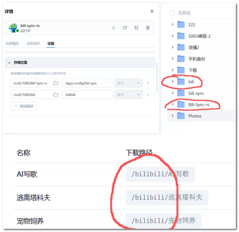Click the 添加路径 button
This screenshot has width=239, height=232.
[24, 106]
